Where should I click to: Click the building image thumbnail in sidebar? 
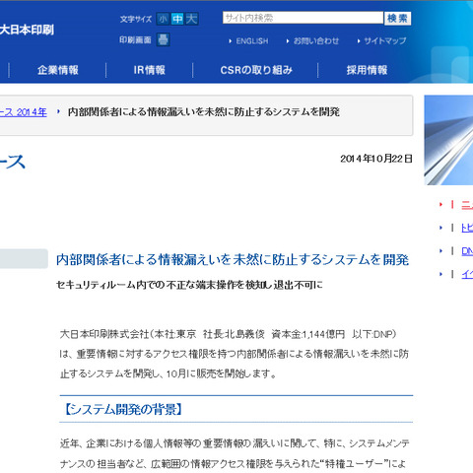[x=448, y=140]
